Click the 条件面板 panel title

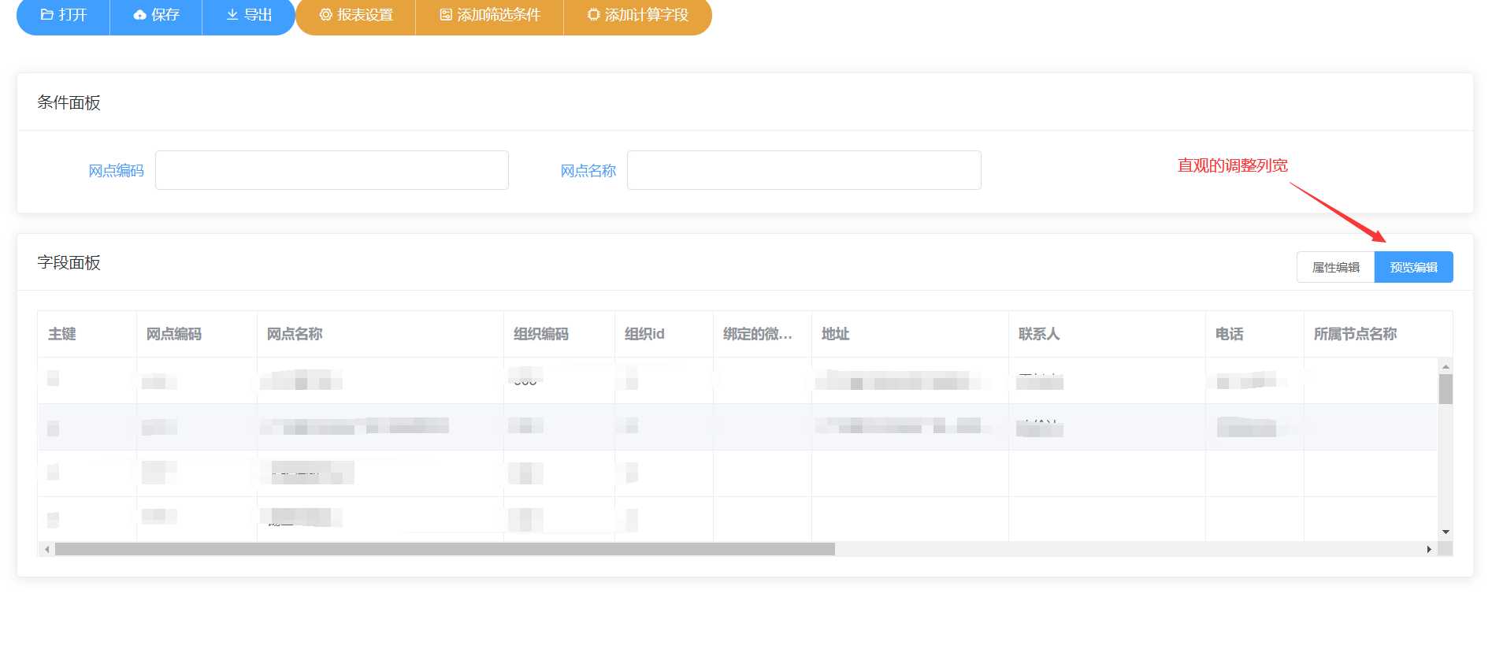tap(69, 102)
